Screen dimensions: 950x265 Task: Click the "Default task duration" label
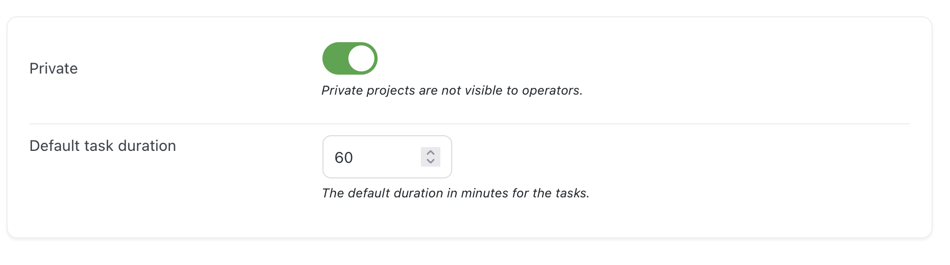tap(103, 146)
